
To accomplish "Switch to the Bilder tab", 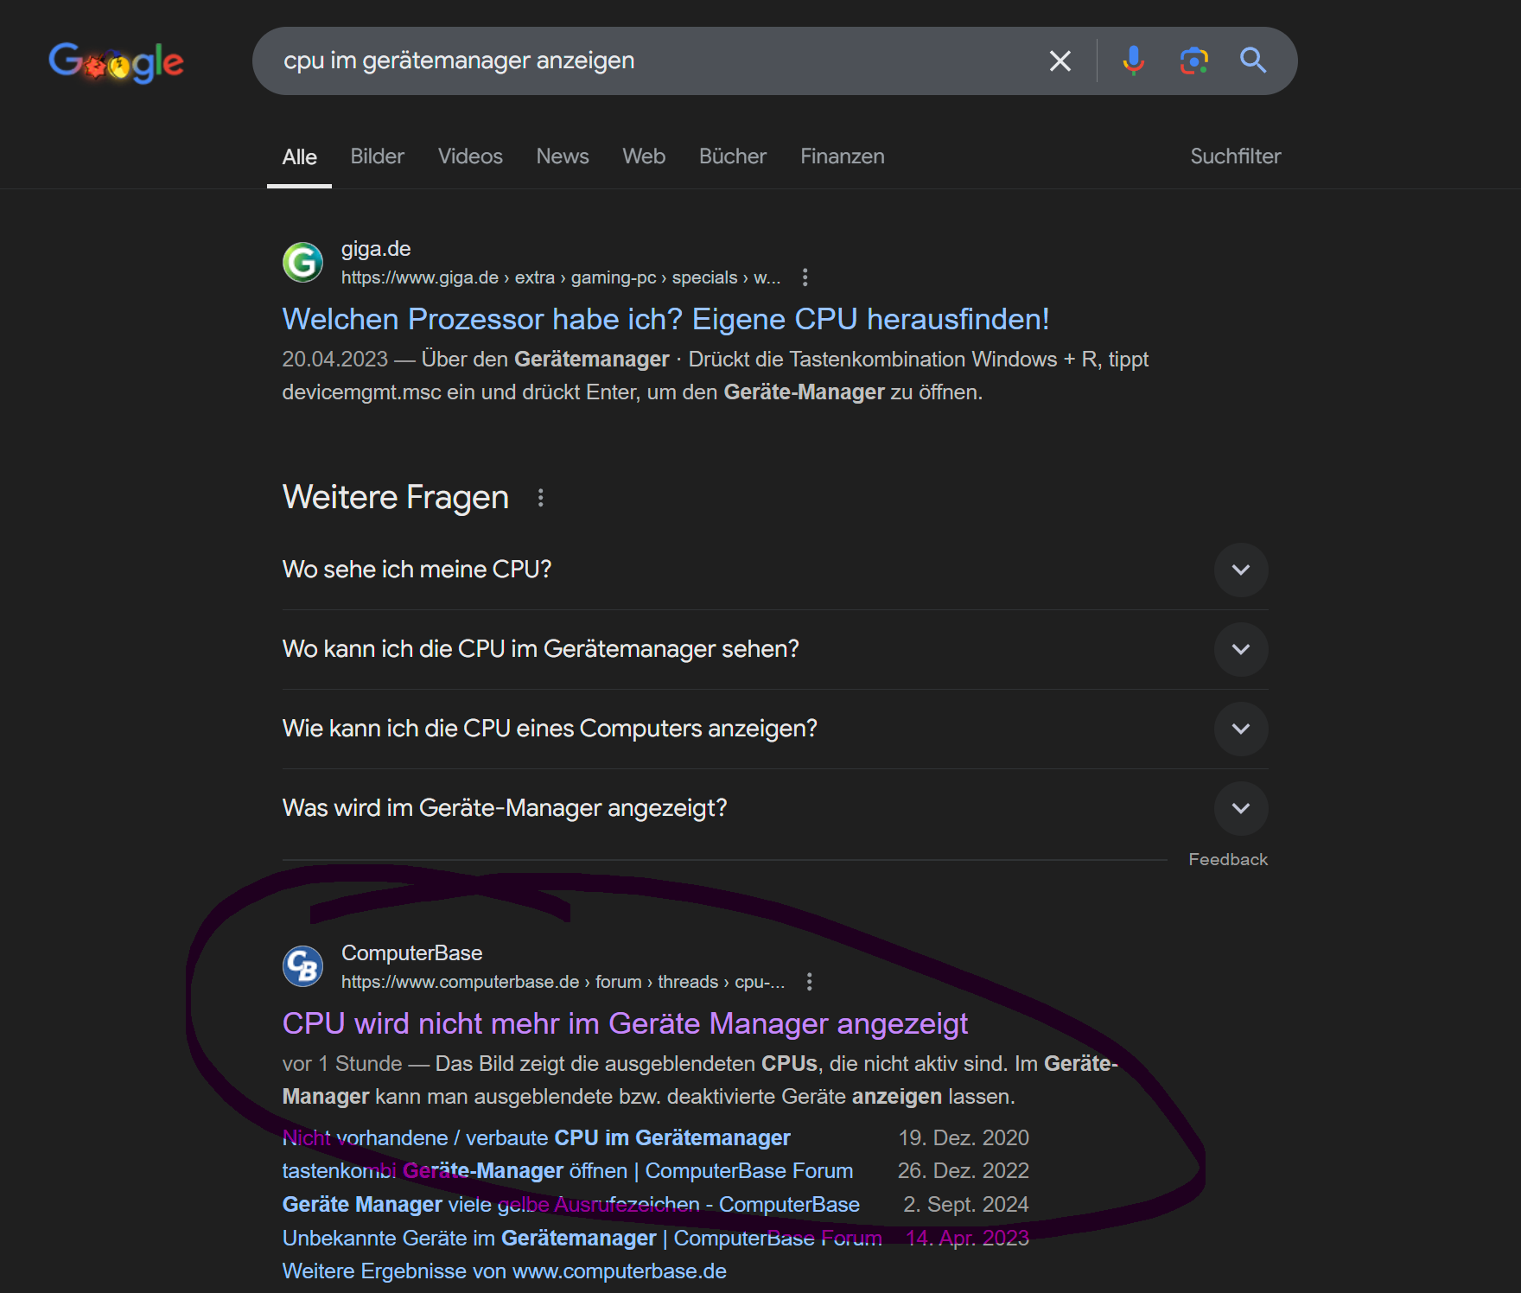I will click(377, 156).
